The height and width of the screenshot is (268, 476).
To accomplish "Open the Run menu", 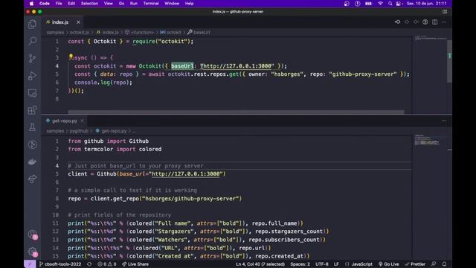I will click(x=134, y=4).
